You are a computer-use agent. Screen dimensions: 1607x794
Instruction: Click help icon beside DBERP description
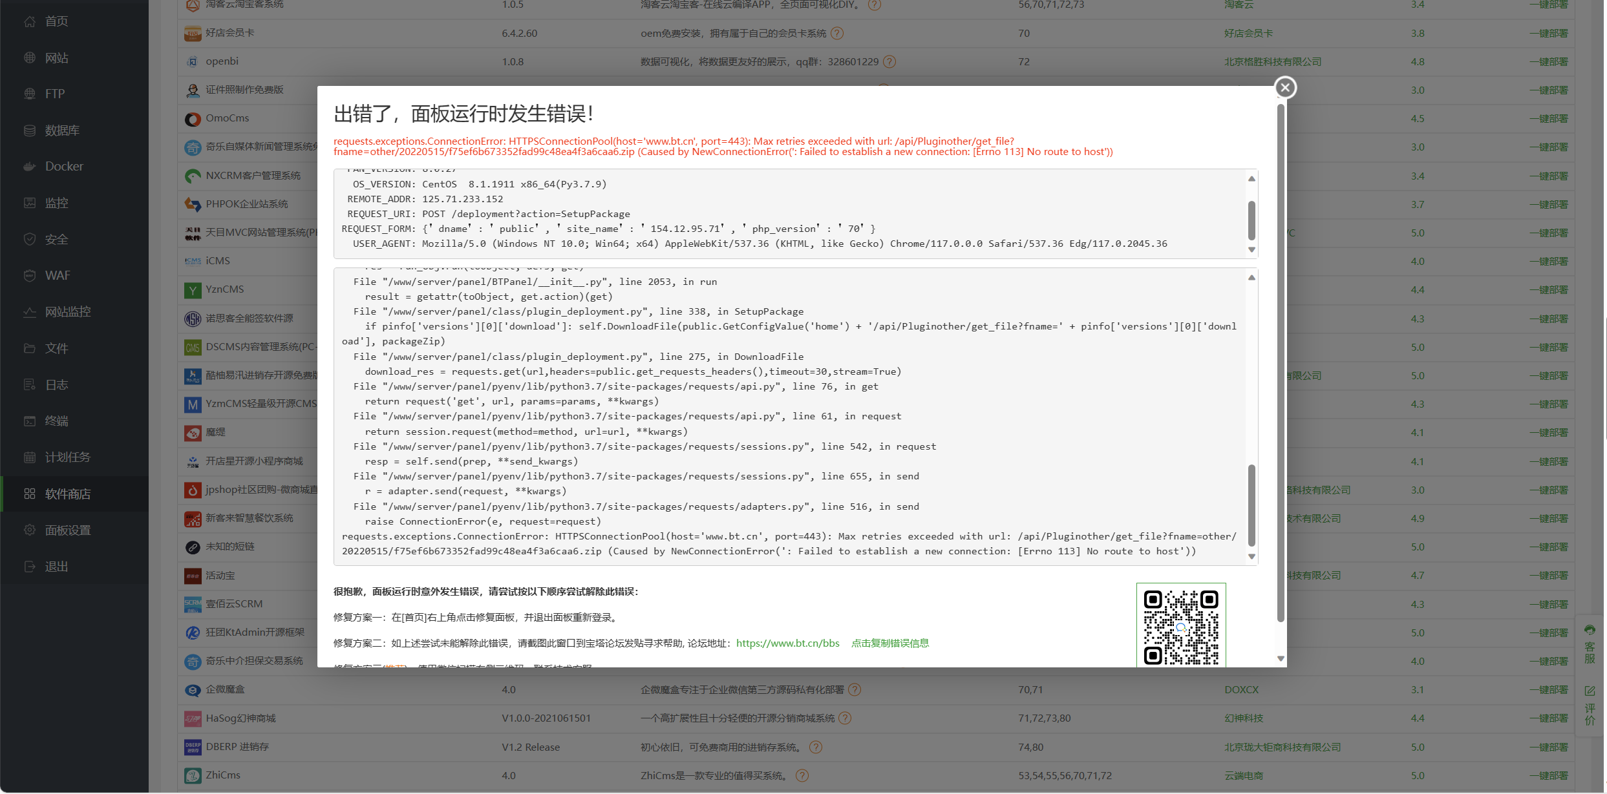pyautogui.click(x=816, y=747)
